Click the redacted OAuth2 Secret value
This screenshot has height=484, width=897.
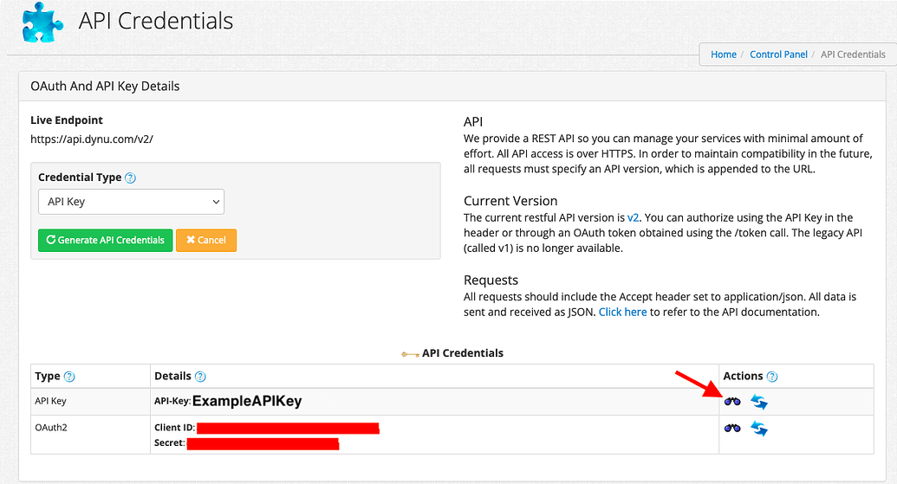pos(263,443)
